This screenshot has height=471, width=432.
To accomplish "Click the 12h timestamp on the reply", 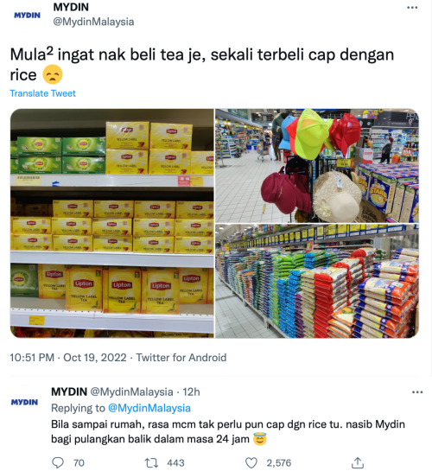I will [x=192, y=392].
